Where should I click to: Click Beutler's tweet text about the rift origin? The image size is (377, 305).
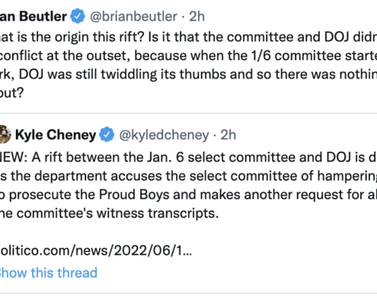tap(188, 65)
